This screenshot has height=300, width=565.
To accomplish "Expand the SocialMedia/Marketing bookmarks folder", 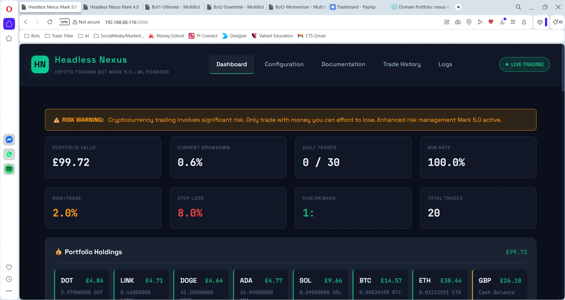I will click(x=119, y=36).
